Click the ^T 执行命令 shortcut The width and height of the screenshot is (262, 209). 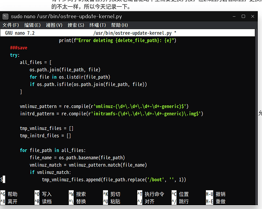pos(151,194)
